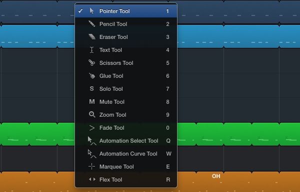300x192 pixels.
Task: Select the Zoom Tool magnifier icon
Action: 92,115
